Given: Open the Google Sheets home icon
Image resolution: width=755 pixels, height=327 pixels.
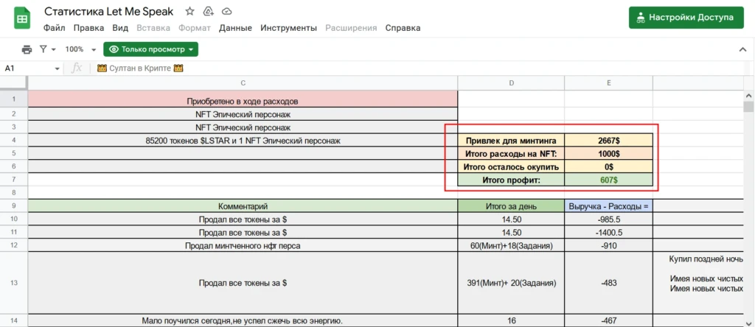Looking at the screenshot, I should point(22,18).
